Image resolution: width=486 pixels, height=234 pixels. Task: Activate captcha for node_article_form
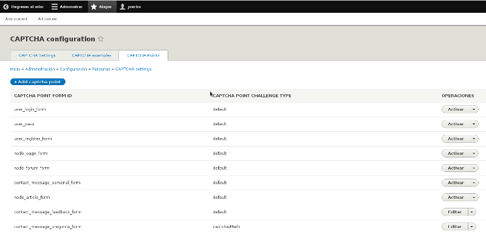[x=456, y=198]
